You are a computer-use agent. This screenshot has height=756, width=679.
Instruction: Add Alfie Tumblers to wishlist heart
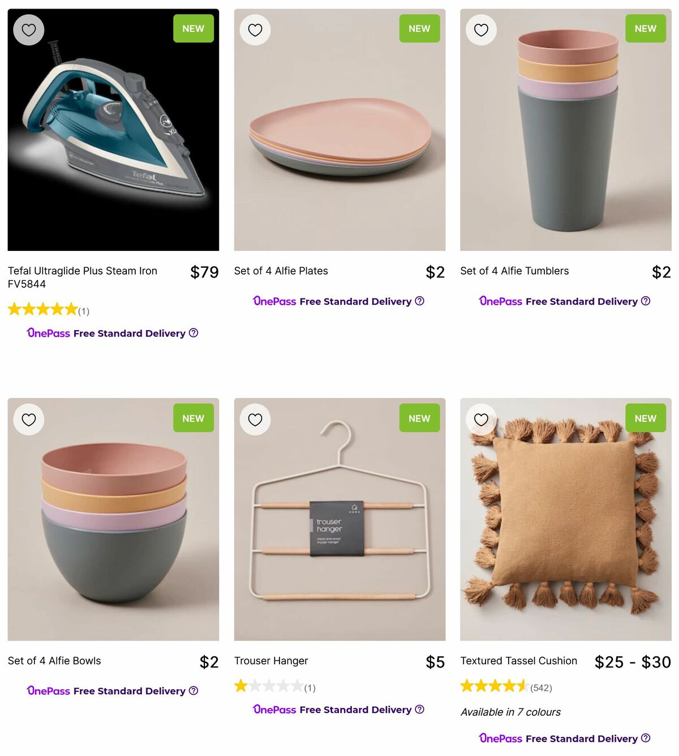481,30
